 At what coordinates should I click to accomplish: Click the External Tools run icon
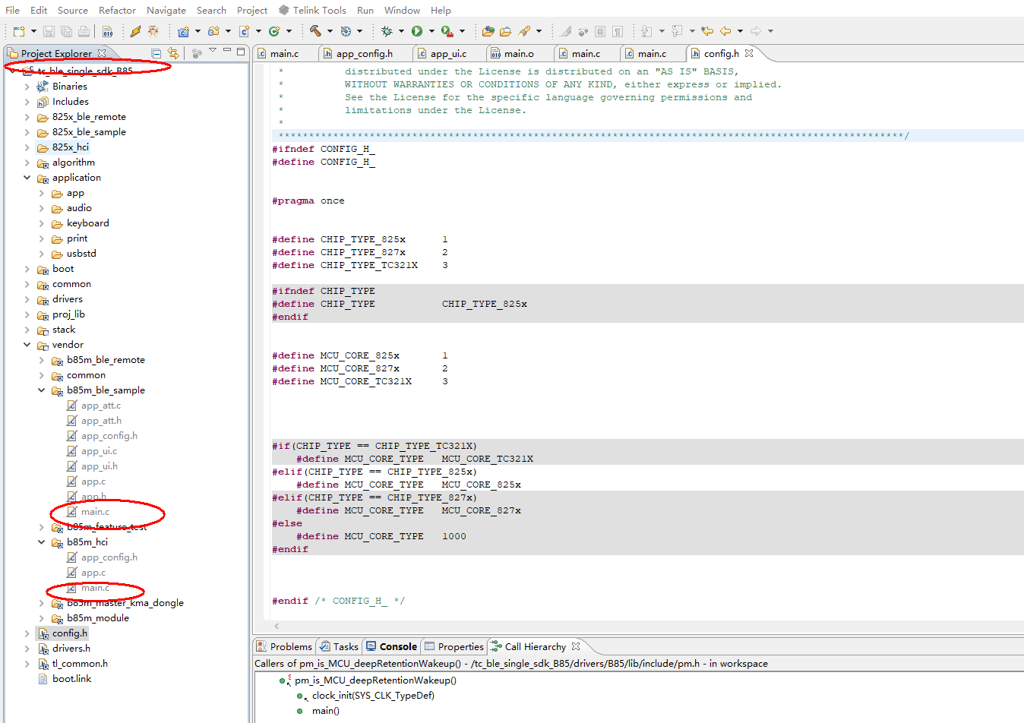pyautogui.click(x=447, y=31)
